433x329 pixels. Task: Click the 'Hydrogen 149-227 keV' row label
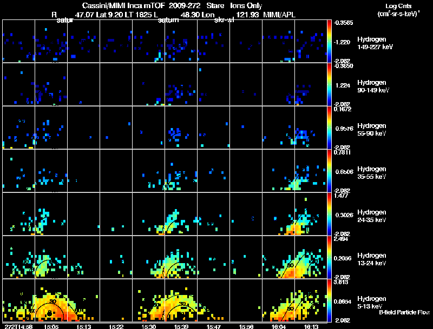click(375, 43)
